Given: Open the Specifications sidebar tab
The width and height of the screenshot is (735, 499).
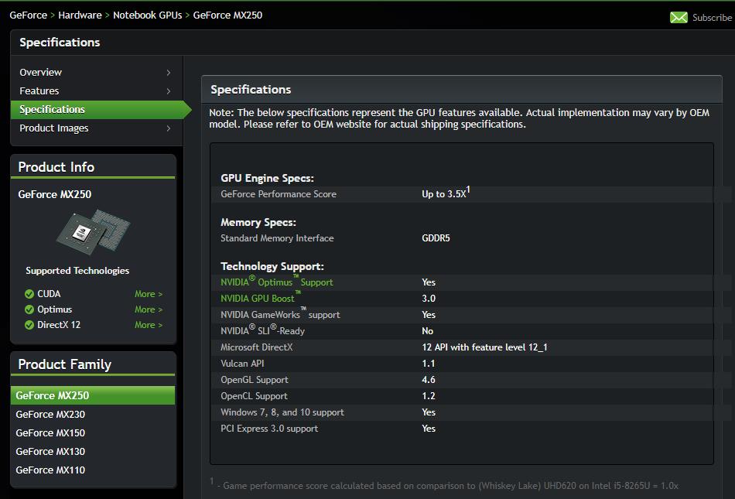Looking at the screenshot, I should 53,110.
